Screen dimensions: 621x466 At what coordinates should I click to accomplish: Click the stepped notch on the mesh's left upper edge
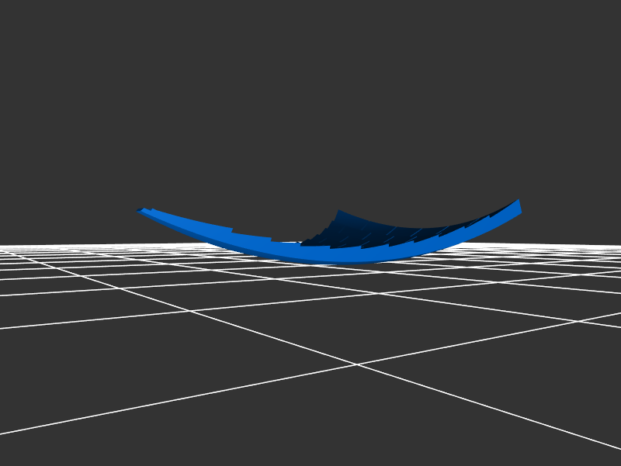coord(232,230)
